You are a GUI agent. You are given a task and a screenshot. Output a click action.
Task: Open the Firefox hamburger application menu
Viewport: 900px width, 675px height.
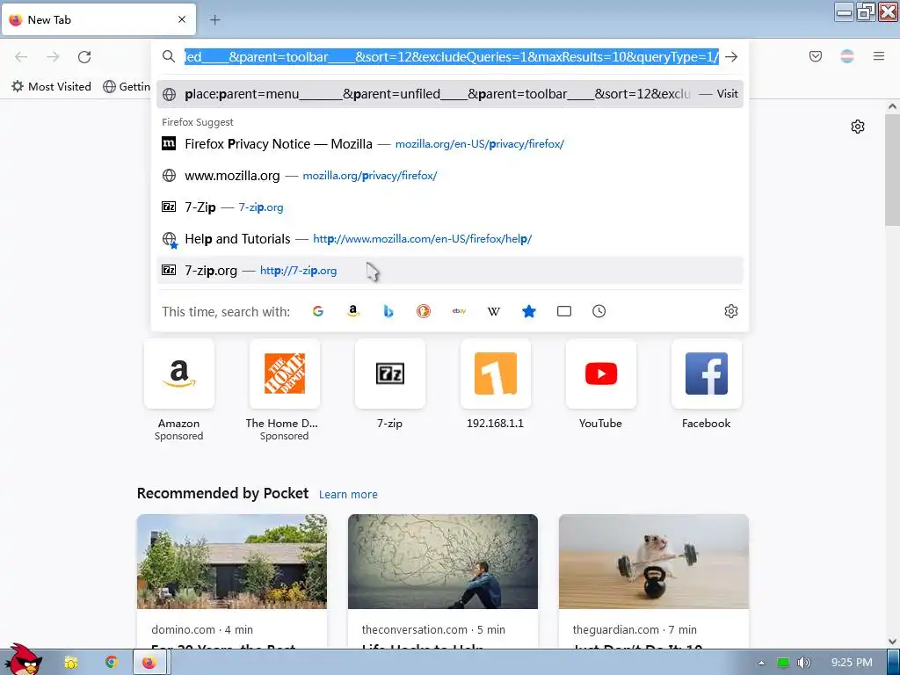[x=878, y=56]
